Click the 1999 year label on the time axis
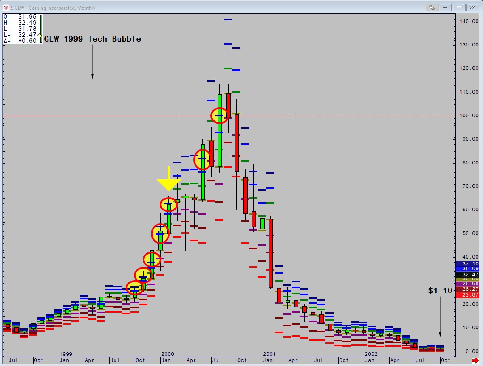The image size is (483, 366). coord(66,354)
